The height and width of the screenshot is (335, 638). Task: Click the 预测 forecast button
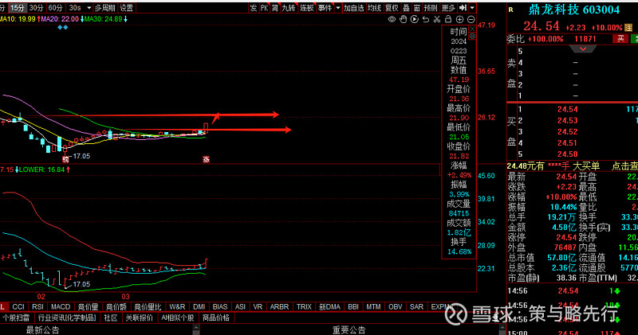[431, 8]
